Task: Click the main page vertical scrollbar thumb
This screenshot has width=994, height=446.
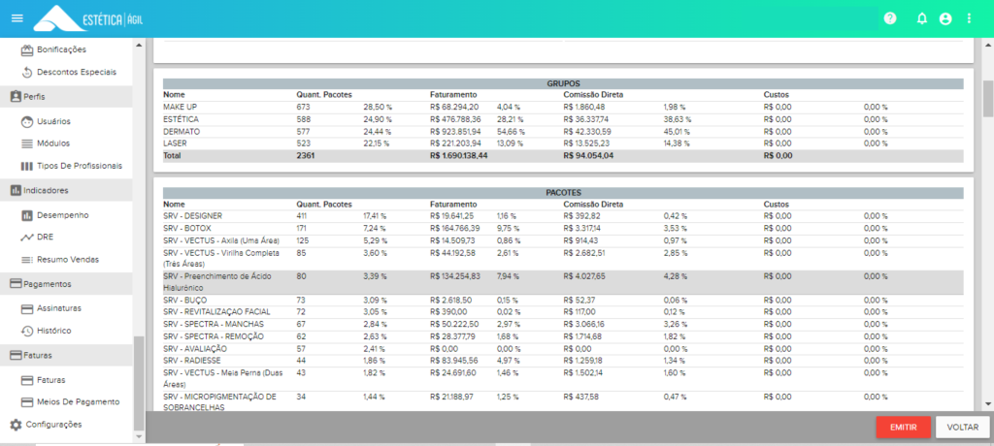Action: point(987,98)
